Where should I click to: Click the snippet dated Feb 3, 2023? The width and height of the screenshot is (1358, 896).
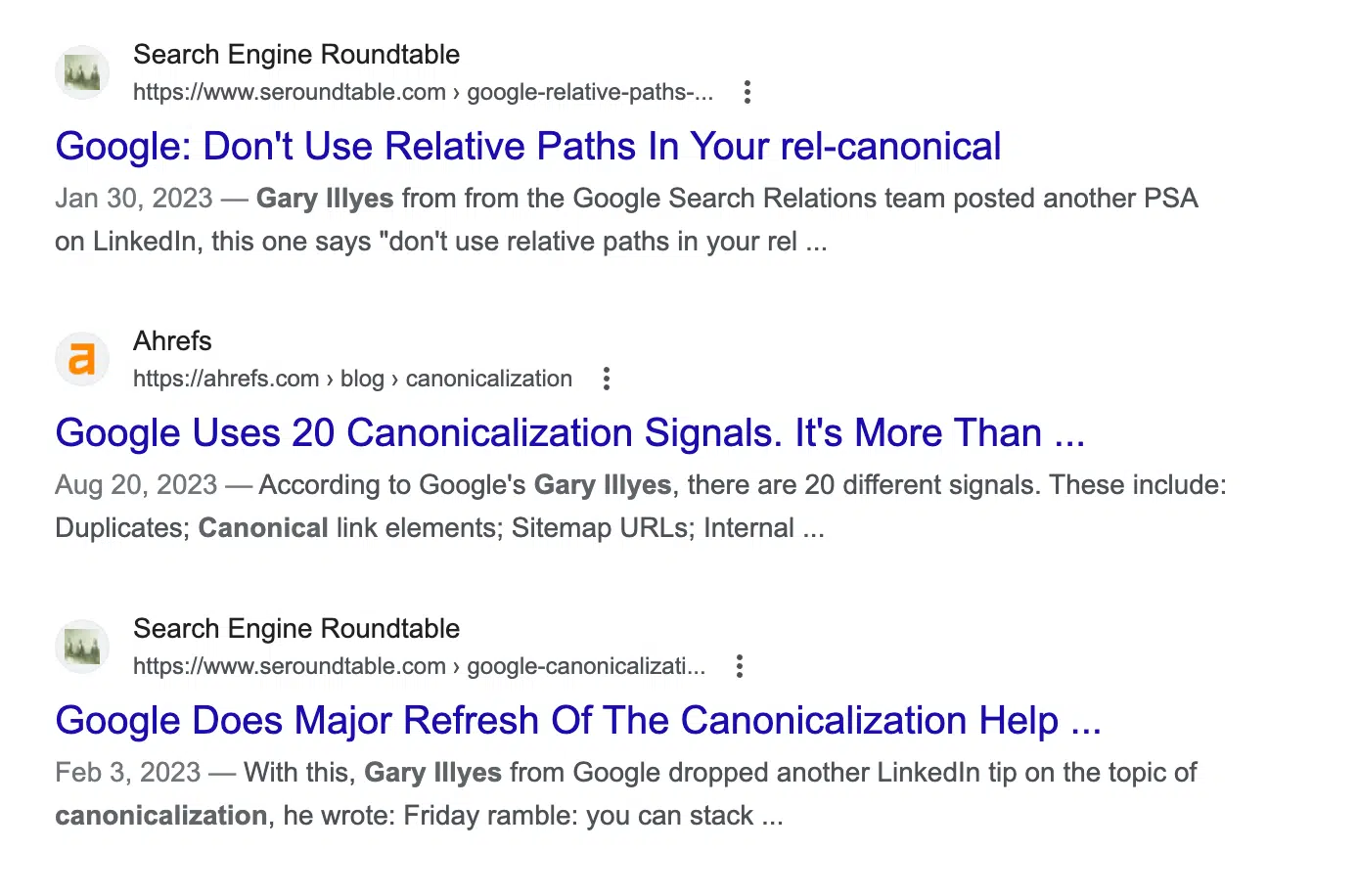626,794
